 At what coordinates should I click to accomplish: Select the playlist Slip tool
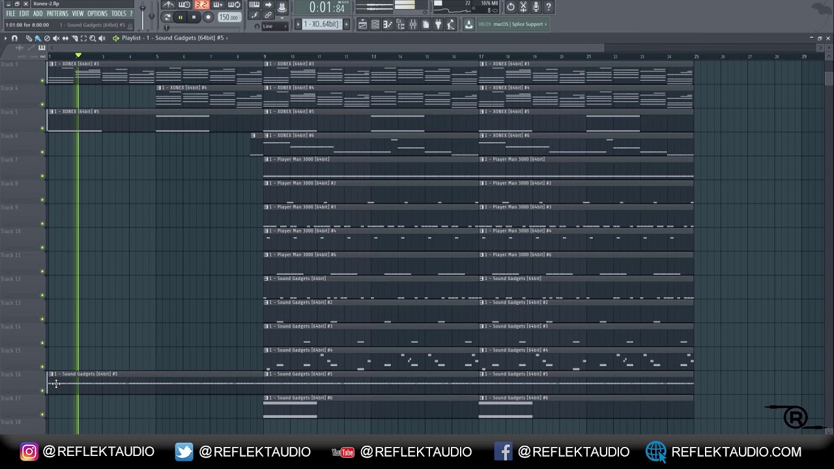[x=65, y=38]
